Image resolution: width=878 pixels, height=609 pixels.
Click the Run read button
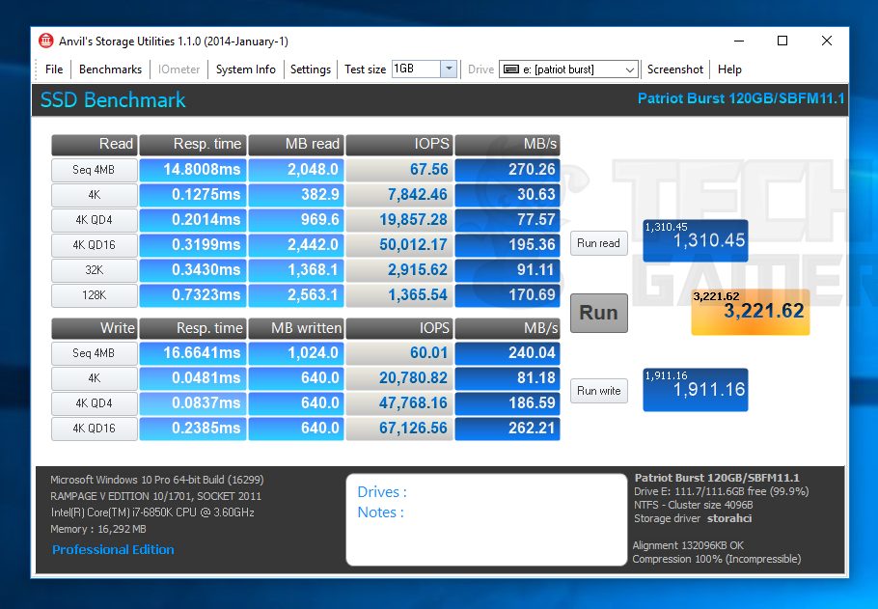(598, 243)
